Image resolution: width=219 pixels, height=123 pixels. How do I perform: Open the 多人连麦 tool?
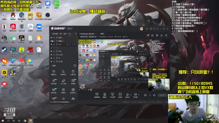[x=63, y=82]
